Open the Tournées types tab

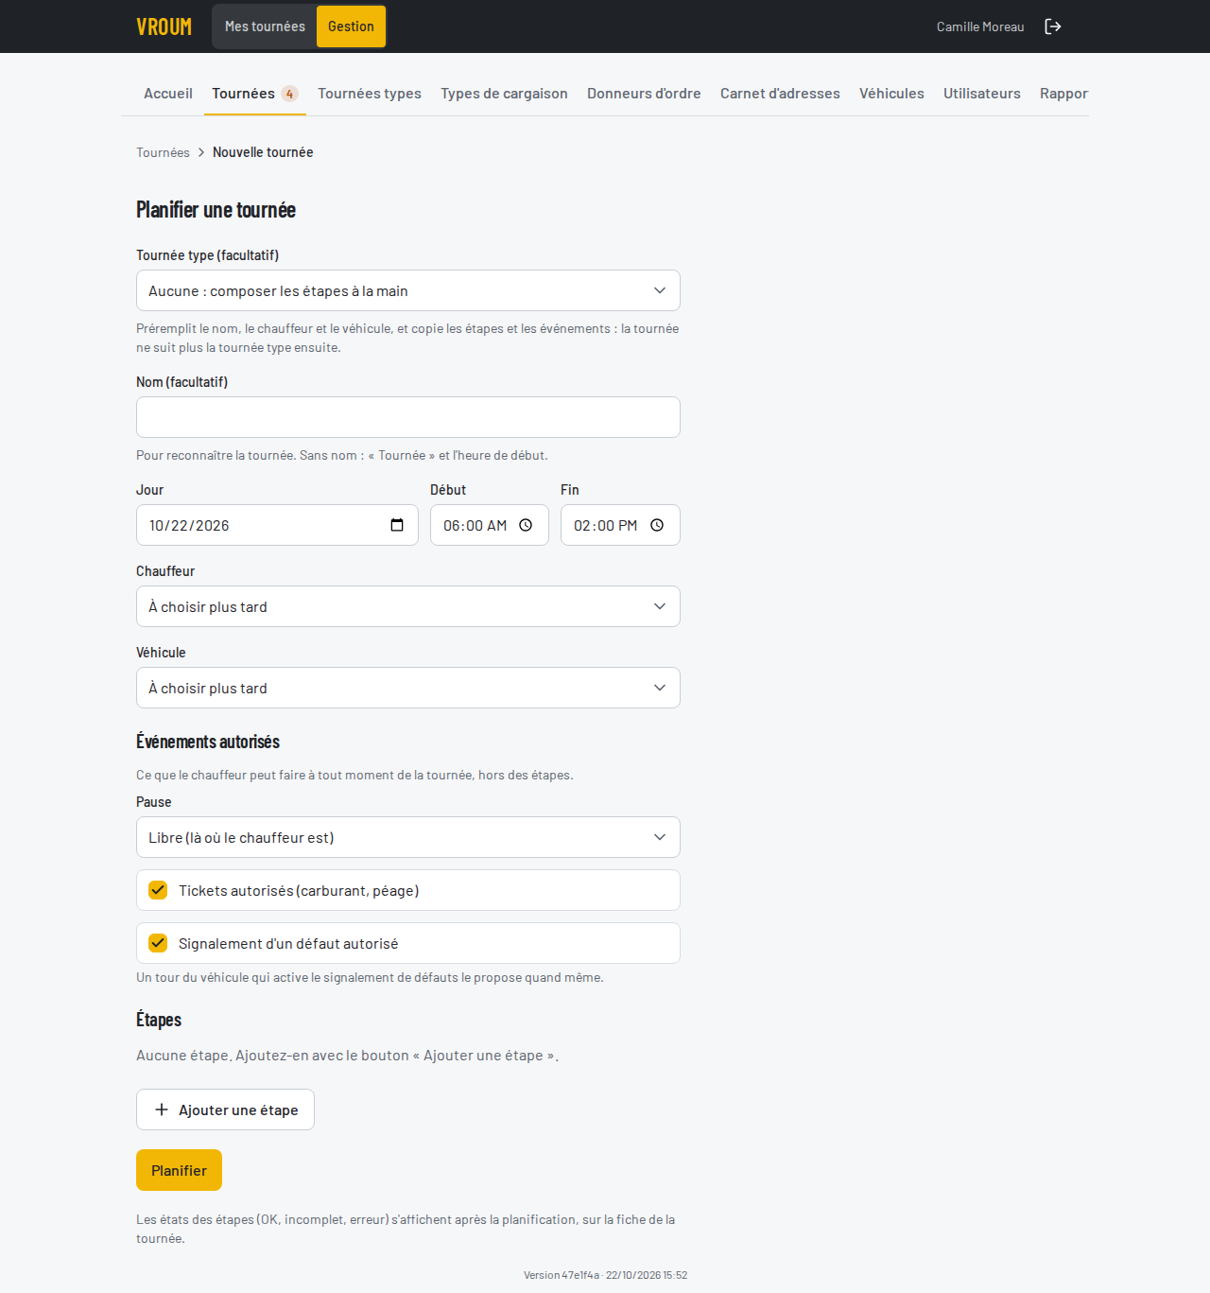click(x=370, y=94)
